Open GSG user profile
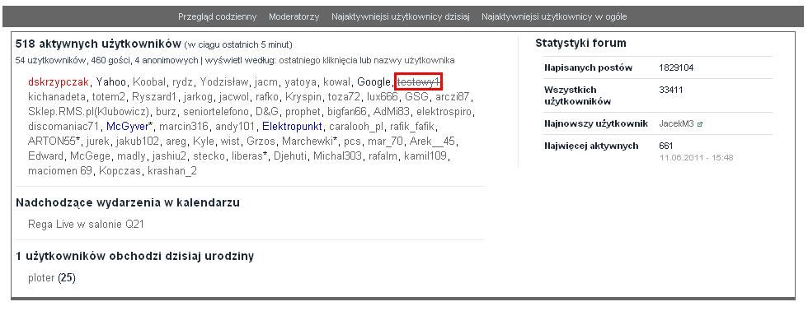Viewport: 808px width, 311px height. tap(416, 96)
